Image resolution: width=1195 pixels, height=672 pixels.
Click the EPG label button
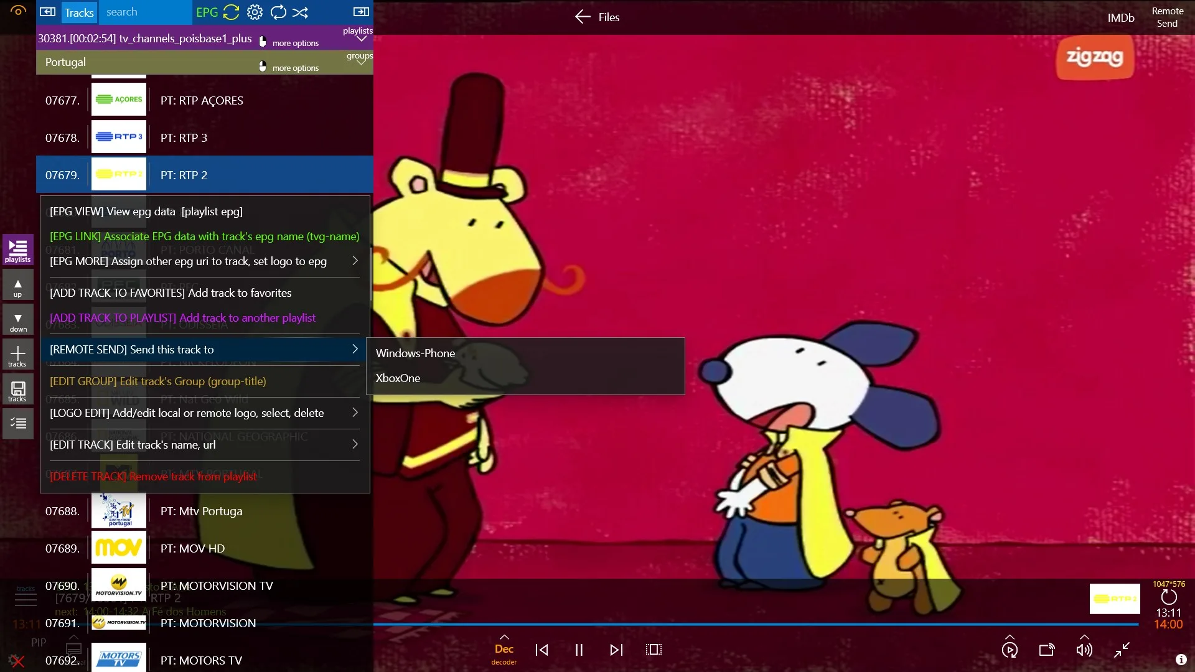[207, 12]
